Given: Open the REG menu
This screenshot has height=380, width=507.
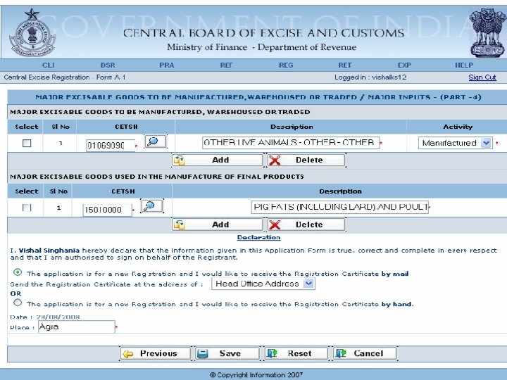Looking at the screenshot, I should (286, 65).
